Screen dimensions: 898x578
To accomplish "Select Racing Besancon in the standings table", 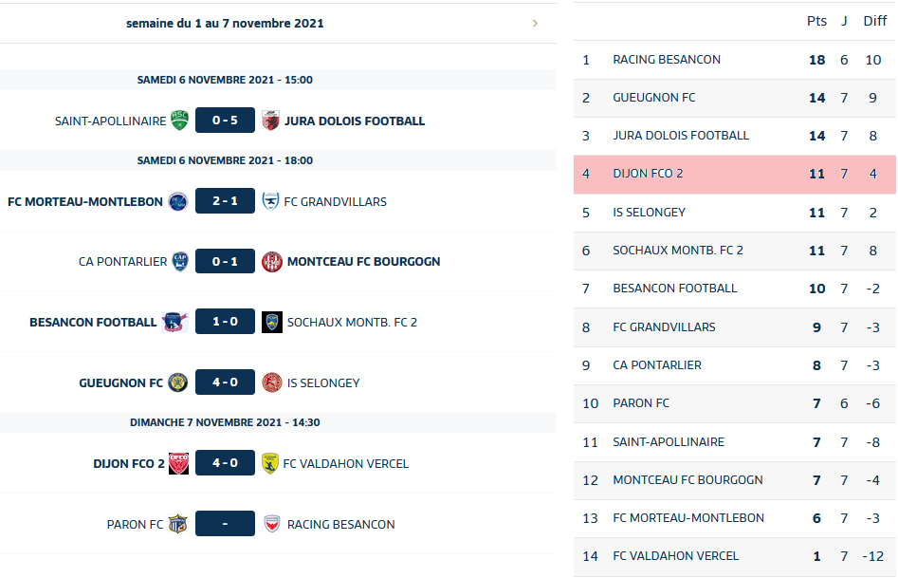I will 667,60.
